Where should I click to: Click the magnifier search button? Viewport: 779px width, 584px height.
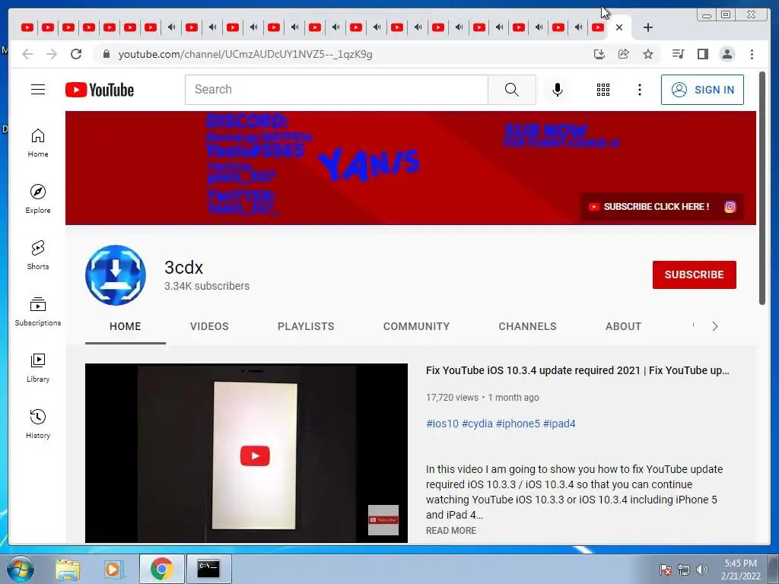pyautogui.click(x=512, y=90)
